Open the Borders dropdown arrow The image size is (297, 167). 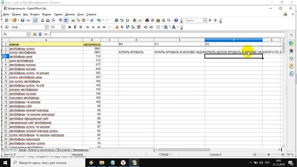point(162,27)
